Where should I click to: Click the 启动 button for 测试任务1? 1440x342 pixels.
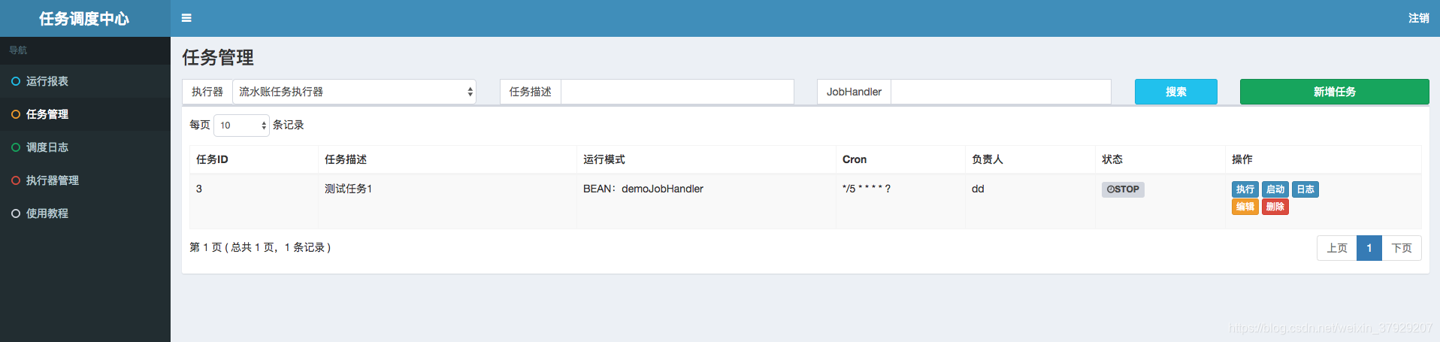click(x=1275, y=189)
